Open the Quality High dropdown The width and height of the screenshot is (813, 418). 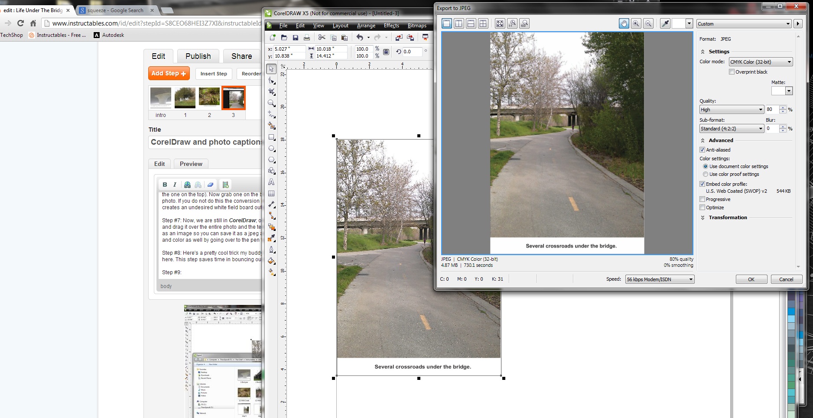click(x=732, y=110)
